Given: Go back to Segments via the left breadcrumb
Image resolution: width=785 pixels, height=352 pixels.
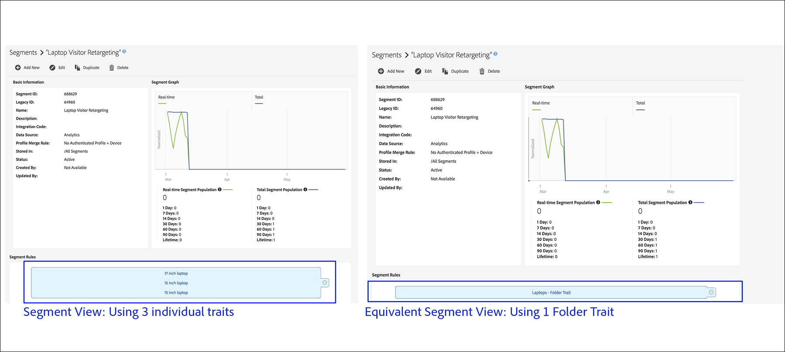Looking at the screenshot, I should [23, 52].
